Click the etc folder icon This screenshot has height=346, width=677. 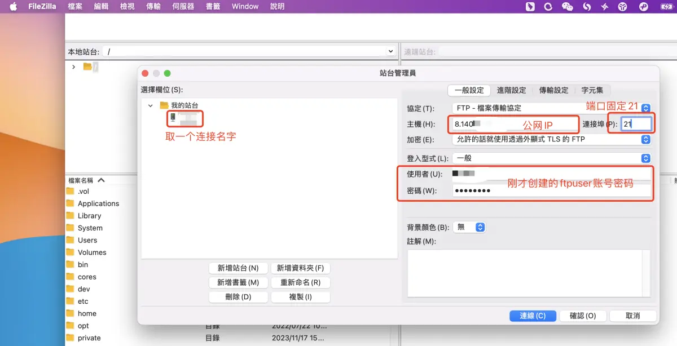(x=71, y=301)
